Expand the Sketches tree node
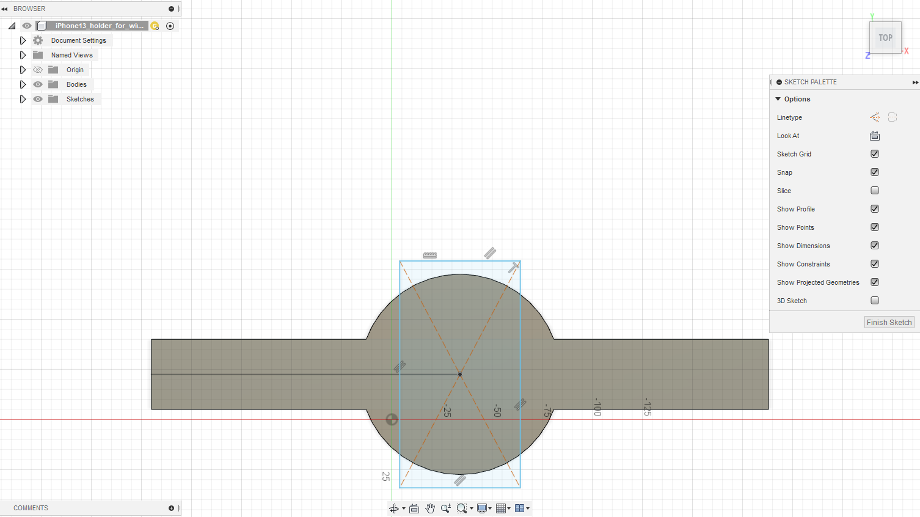The height and width of the screenshot is (517, 920). click(23, 98)
